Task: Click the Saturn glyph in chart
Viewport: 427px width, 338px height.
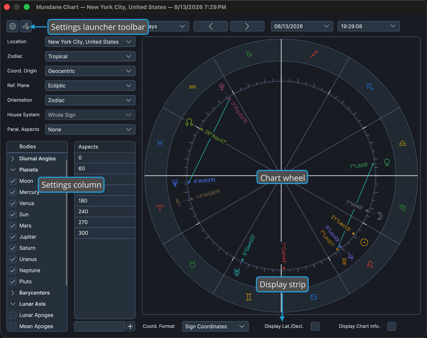Action: [178, 203]
